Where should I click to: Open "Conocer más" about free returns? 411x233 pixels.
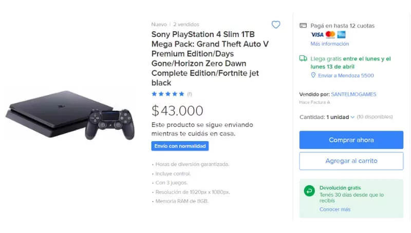(x=334, y=209)
